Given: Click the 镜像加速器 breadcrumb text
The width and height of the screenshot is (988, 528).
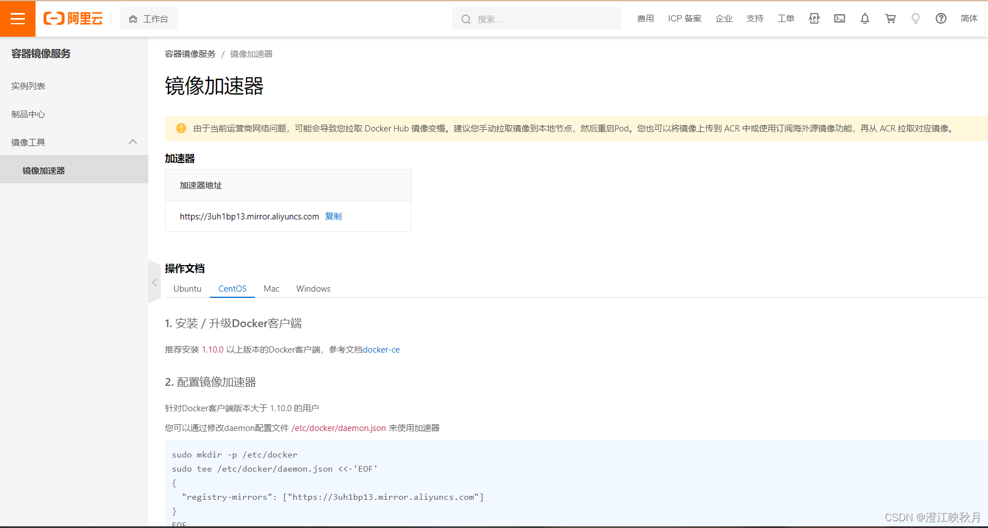Looking at the screenshot, I should (251, 54).
